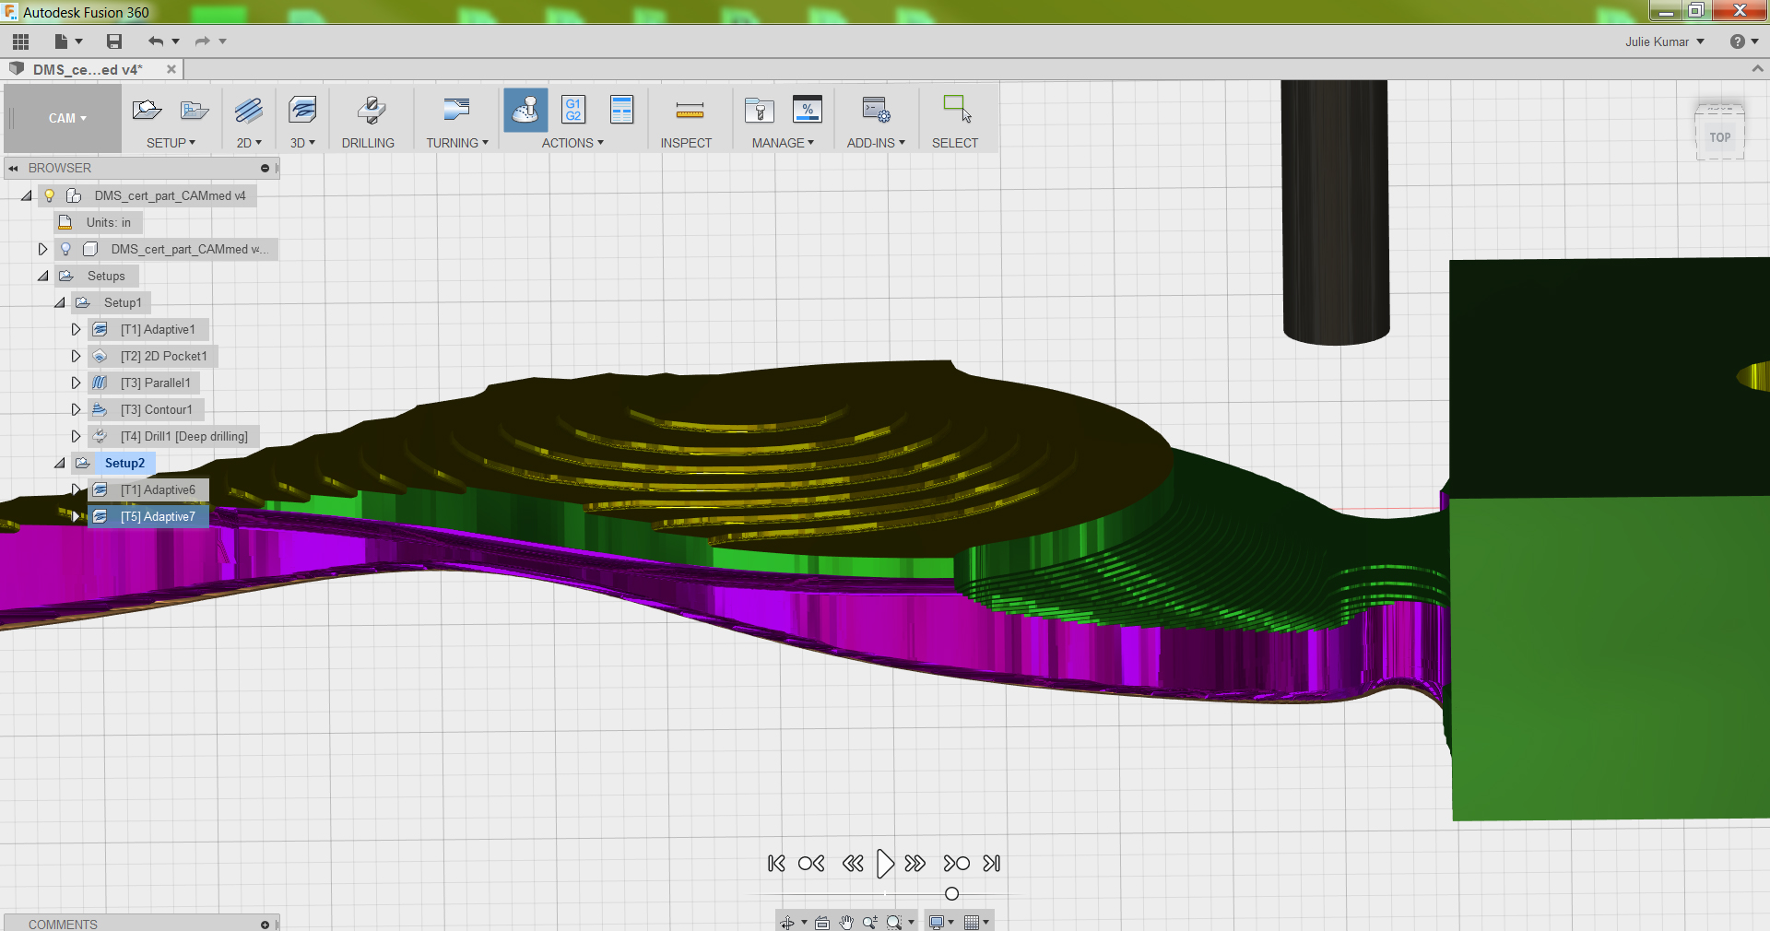Toggle lightbulb visibility of DMS_cert_part_CAMmed v4 root
1770x931 pixels.
pos(50,195)
